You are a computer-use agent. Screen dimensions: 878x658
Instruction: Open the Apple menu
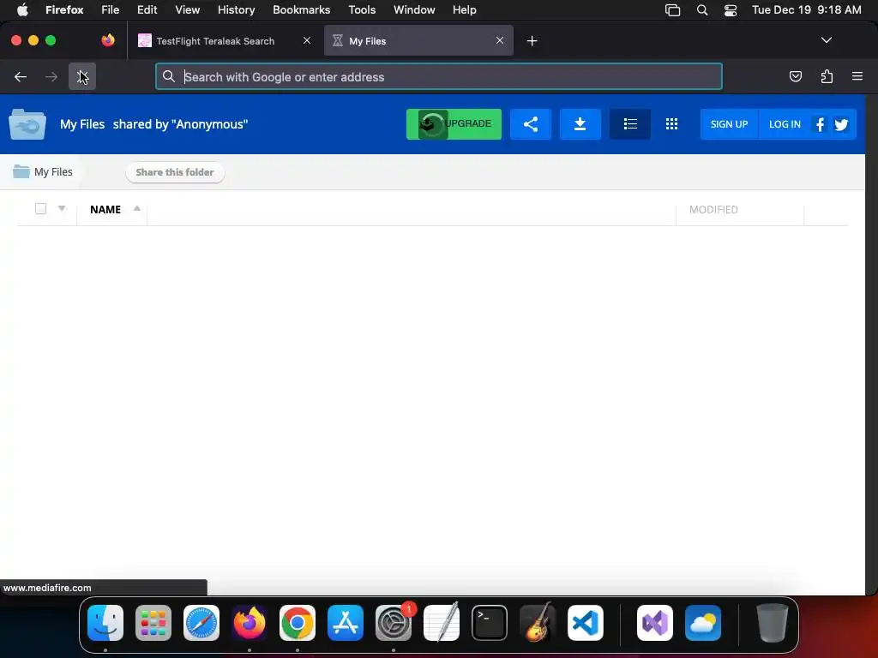point(21,10)
